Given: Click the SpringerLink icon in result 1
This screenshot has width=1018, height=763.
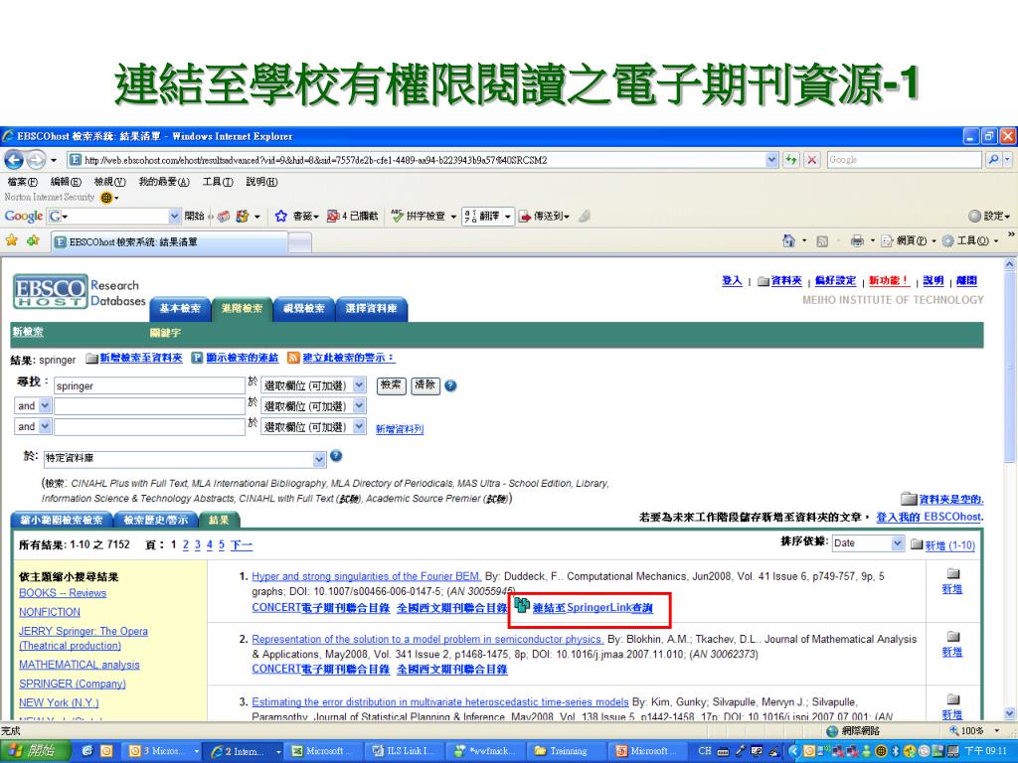Looking at the screenshot, I should coord(522,605).
